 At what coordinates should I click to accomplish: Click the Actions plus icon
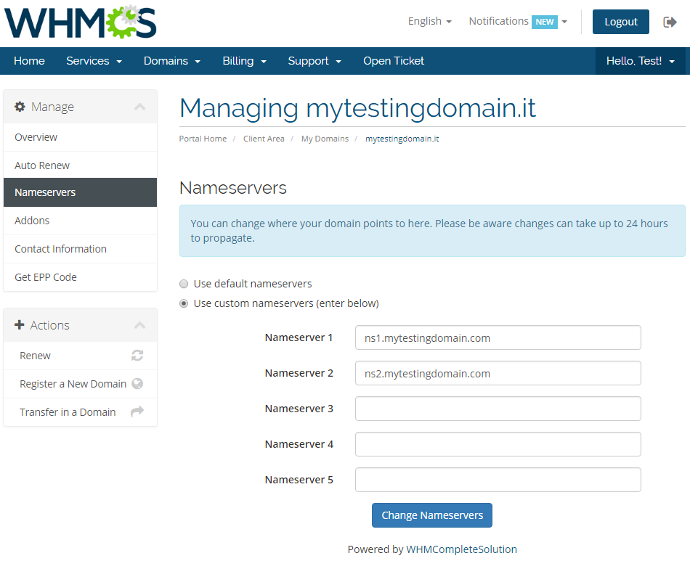pyautogui.click(x=20, y=325)
